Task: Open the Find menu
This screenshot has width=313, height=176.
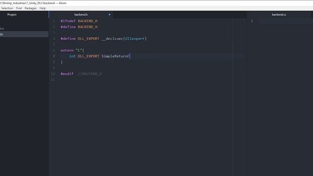Action: (19, 8)
